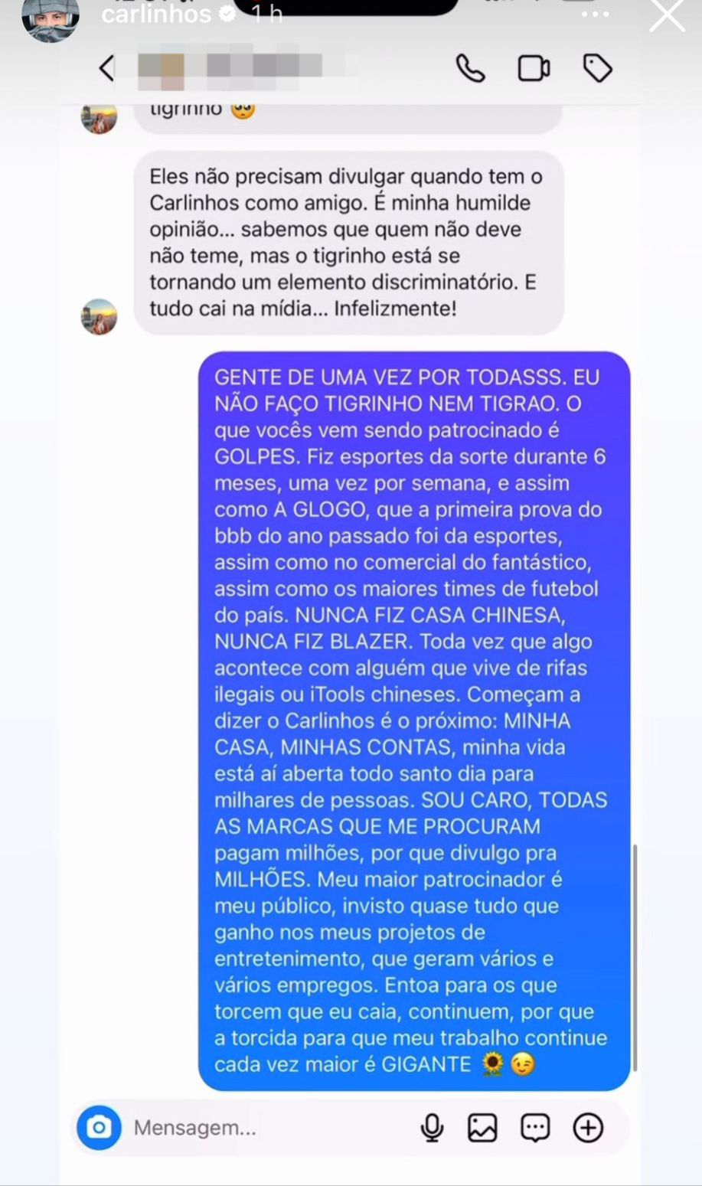This screenshot has height=1186, width=702.
Task: Select the blue GENTE DE UMA VEZ message bubble
Action: click(x=414, y=720)
